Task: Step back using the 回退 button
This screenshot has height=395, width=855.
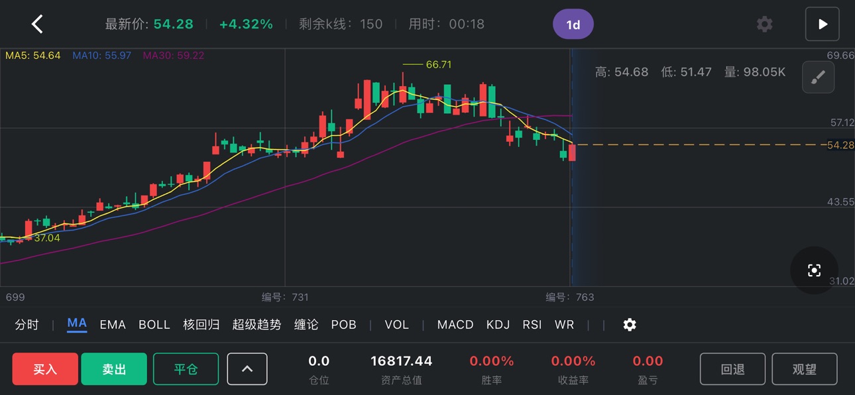Action: click(x=732, y=368)
